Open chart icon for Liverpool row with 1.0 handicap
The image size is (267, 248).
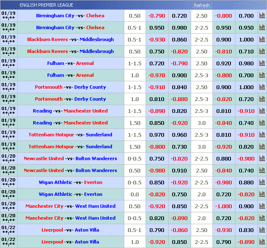tap(262, 242)
